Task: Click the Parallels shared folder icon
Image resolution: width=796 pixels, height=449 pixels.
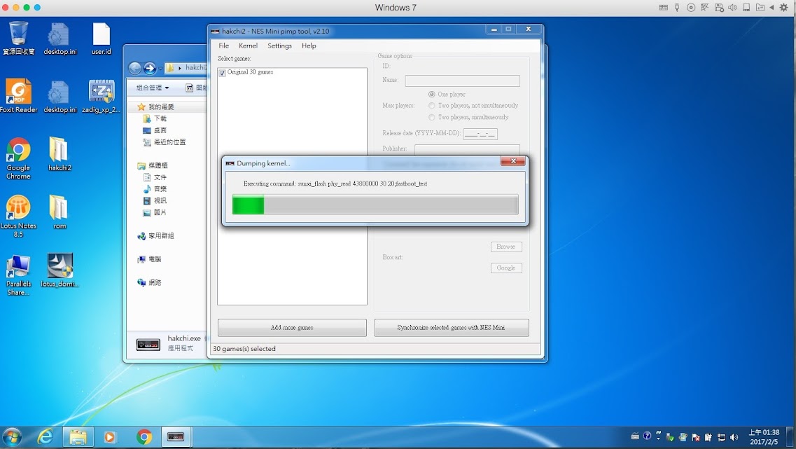Action: (x=760, y=8)
